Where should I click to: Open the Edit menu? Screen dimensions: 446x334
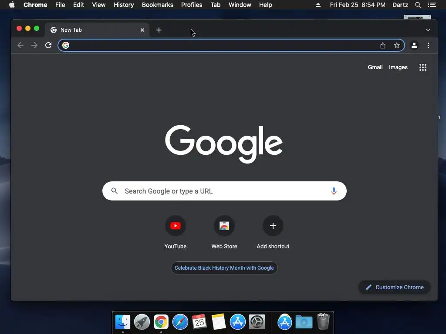tap(78, 5)
